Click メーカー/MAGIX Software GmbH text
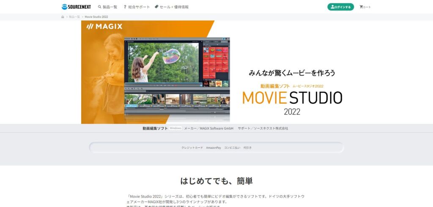 pyautogui.click(x=209, y=128)
